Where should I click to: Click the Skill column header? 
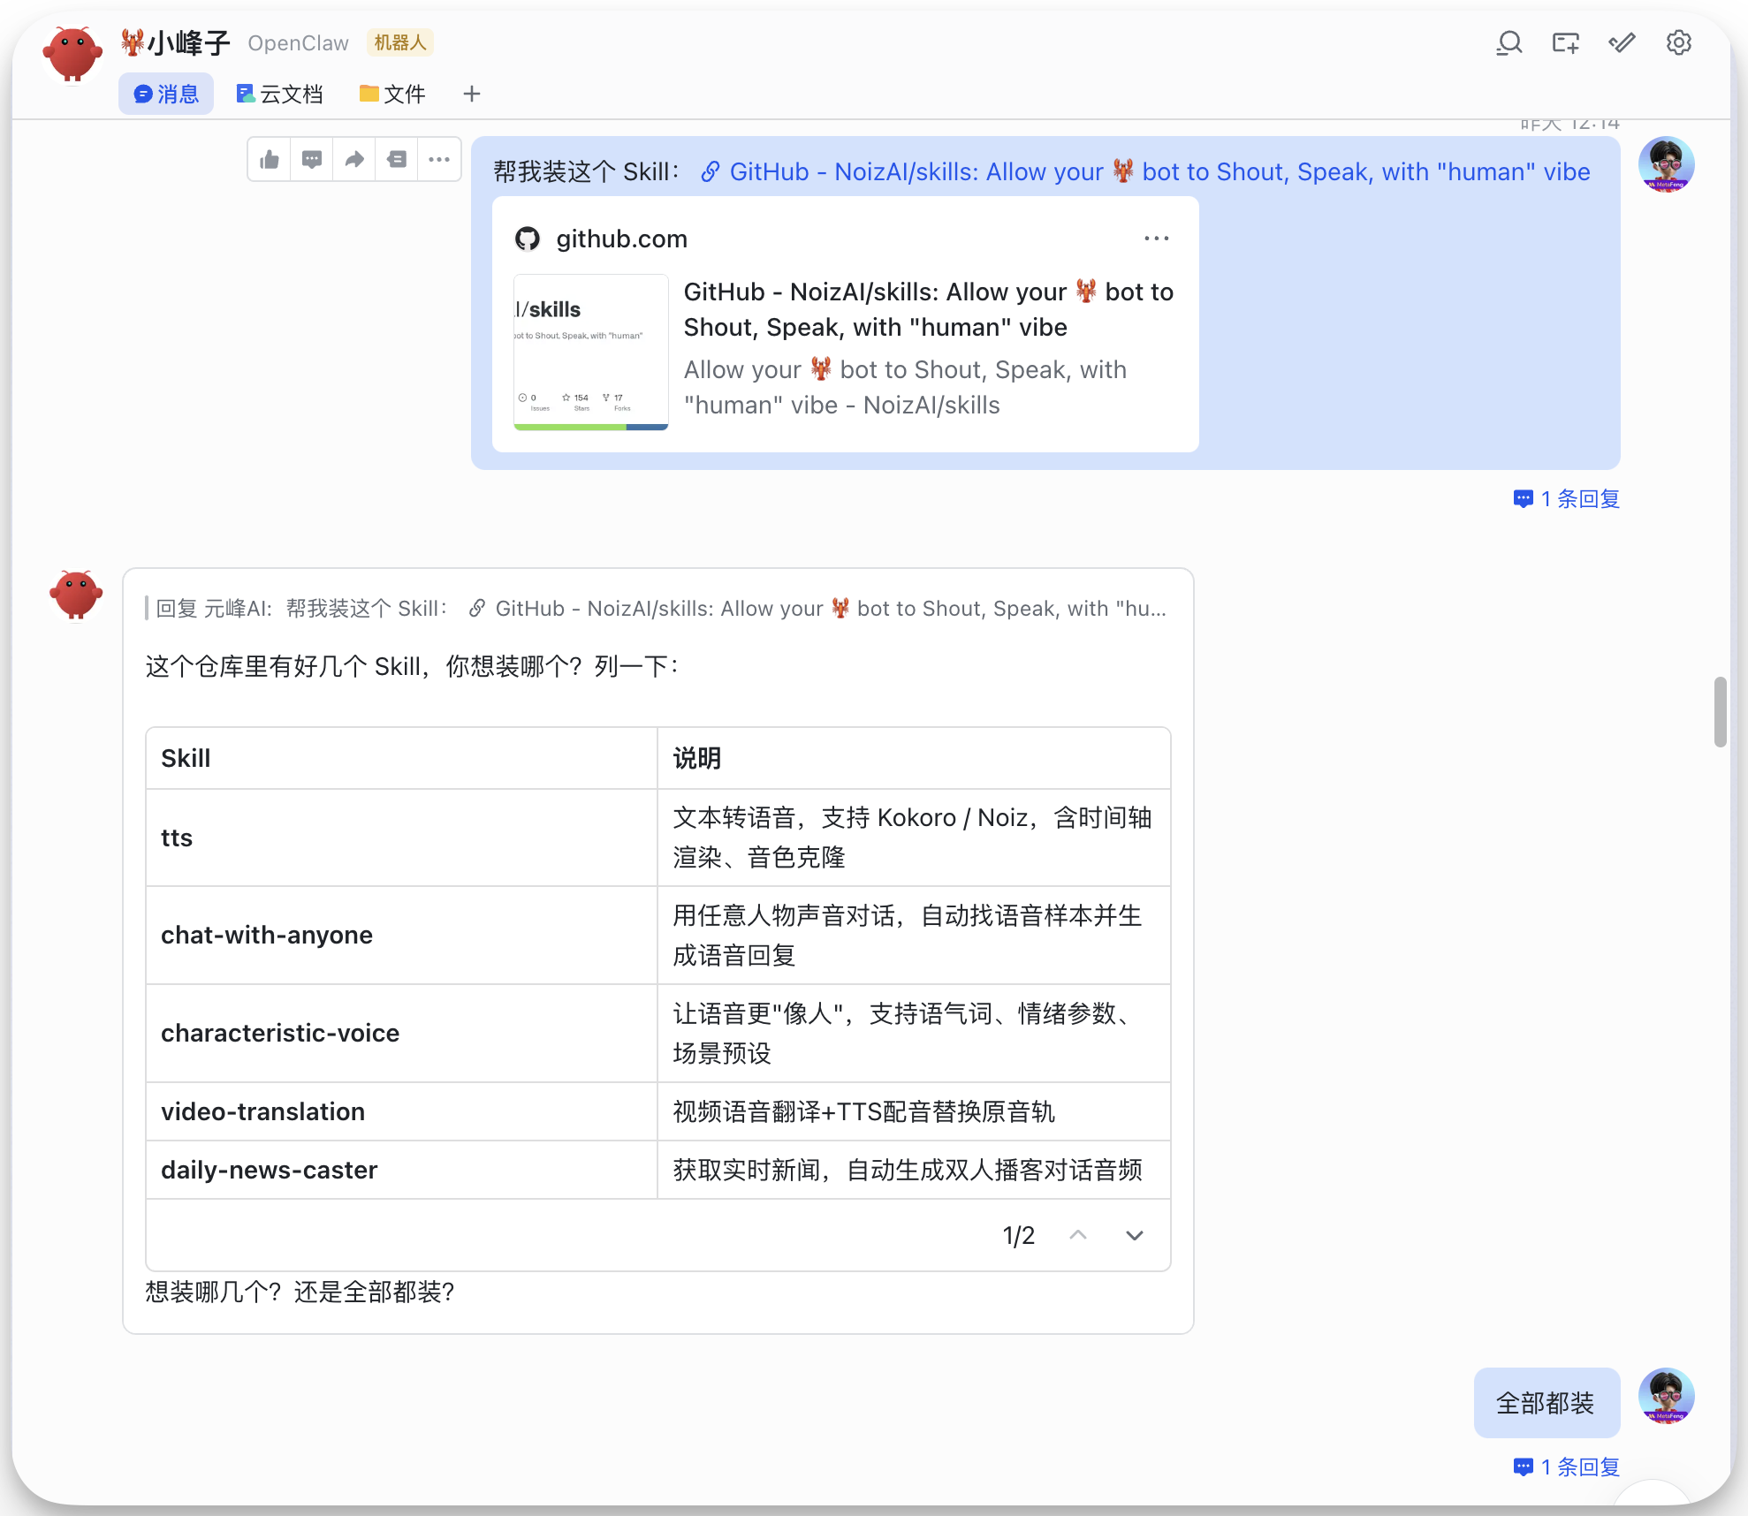[402, 758]
